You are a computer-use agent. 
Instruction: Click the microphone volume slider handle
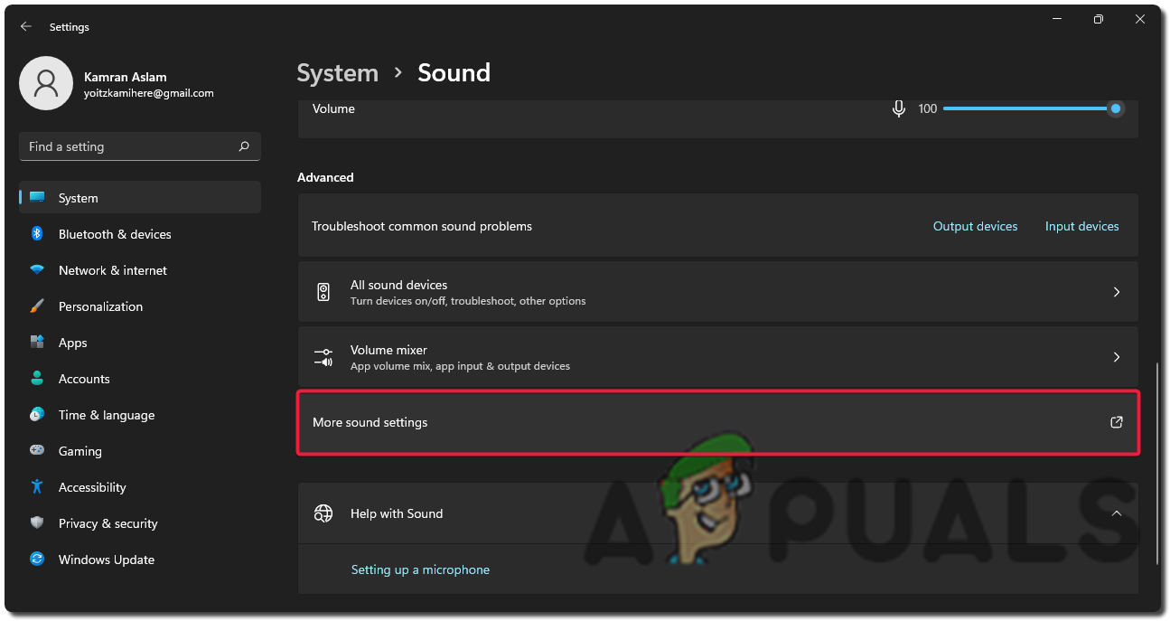click(1116, 108)
